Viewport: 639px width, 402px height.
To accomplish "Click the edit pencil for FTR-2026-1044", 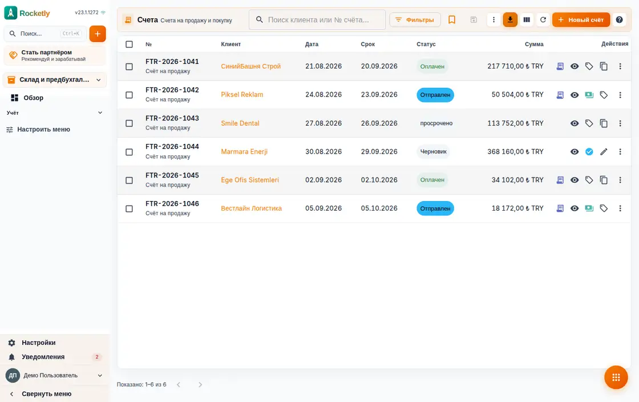I will tap(604, 152).
